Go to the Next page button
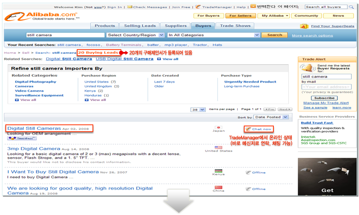The image size is (359, 215). 285,109
